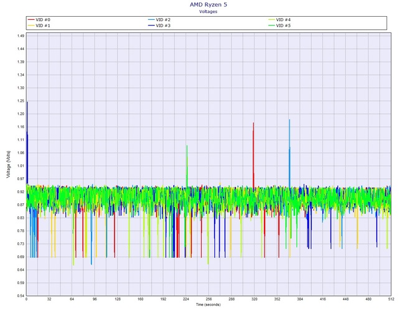The height and width of the screenshot is (312, 417).
Task: Click the 64 tick on time axis
Action: [x=72, y=299]
